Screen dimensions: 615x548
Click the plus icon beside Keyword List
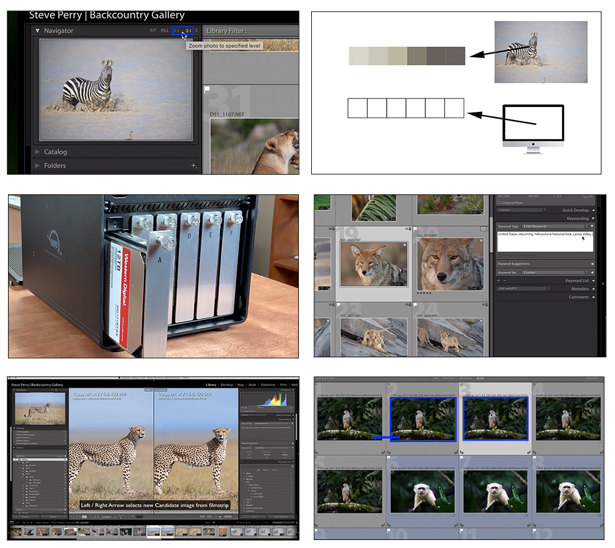pyautogui.click(x=499, y=280)
